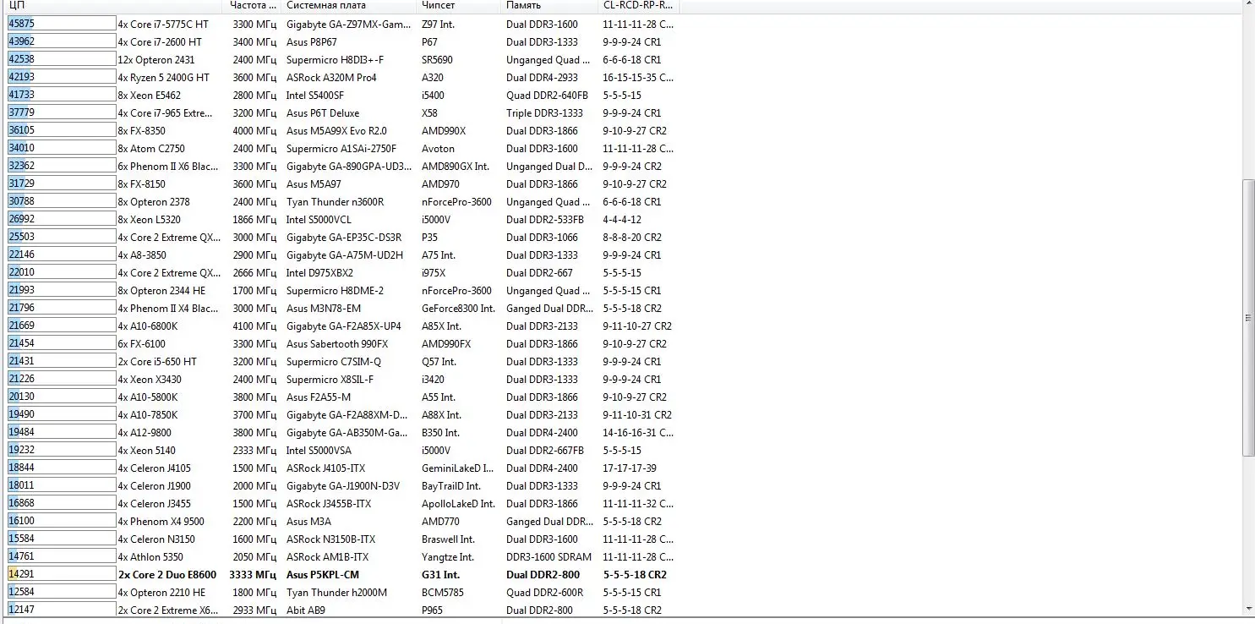Sort by the Частота column header

253,6
